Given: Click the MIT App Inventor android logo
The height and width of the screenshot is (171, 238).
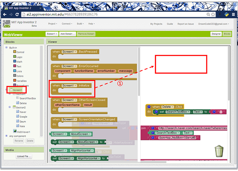Looking at the screenshot, I should tap(7, 24).
